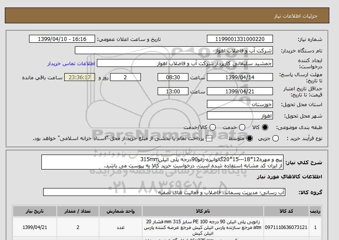Click the price validity date 1399/04/21 field
The height and width of the screenshot is (240, 339).
coord(240,91)
